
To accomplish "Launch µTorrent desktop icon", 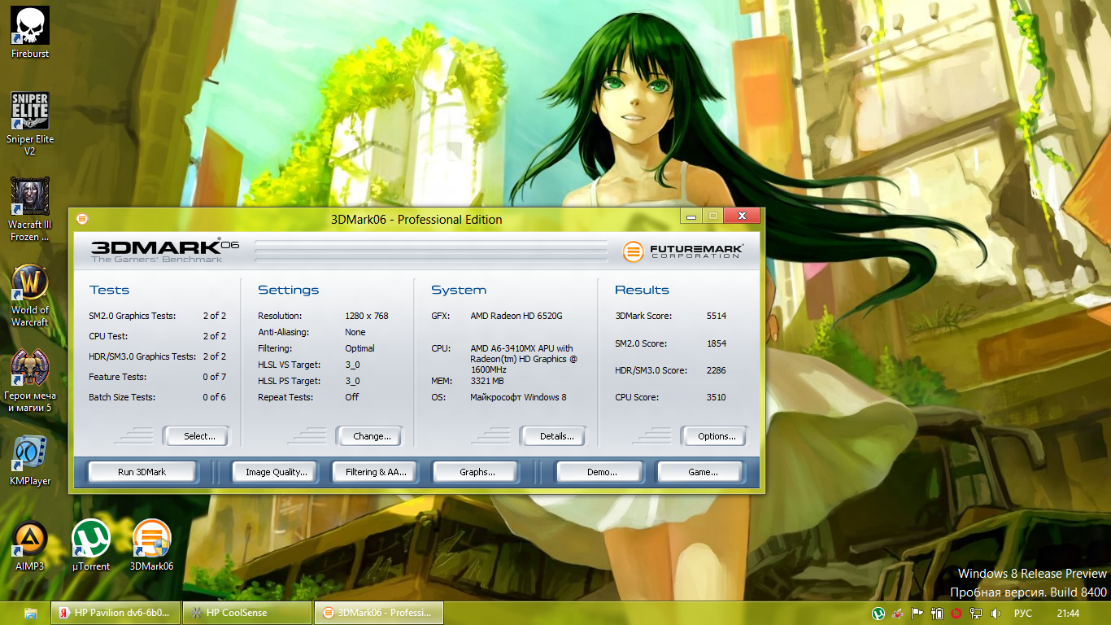I will click(91, 545).
